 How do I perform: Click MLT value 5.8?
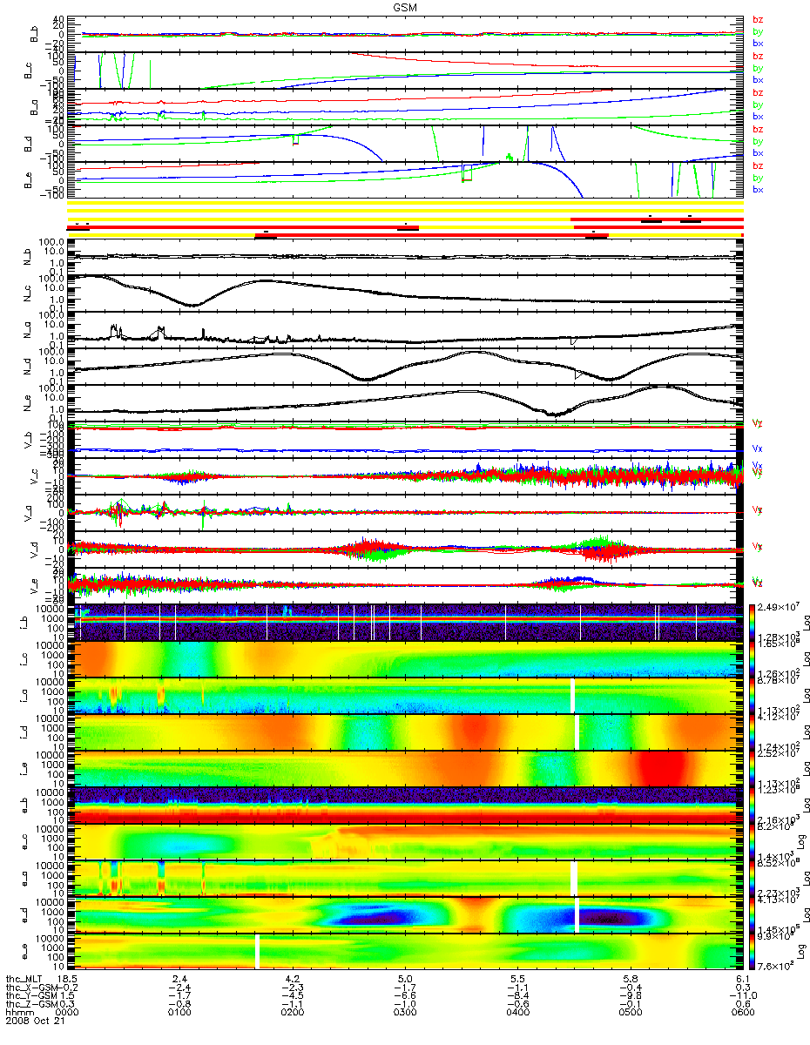[630, 980]
